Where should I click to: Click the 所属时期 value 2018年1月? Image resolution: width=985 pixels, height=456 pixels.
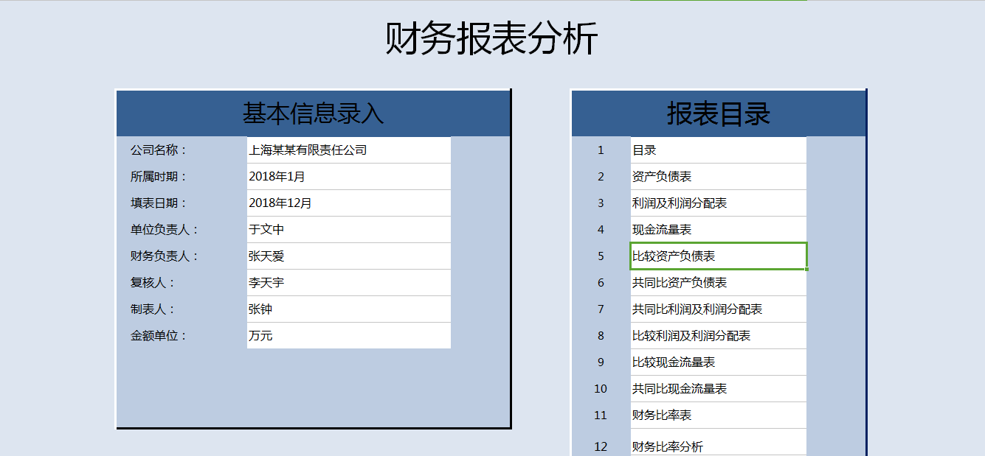pos(349,177)
